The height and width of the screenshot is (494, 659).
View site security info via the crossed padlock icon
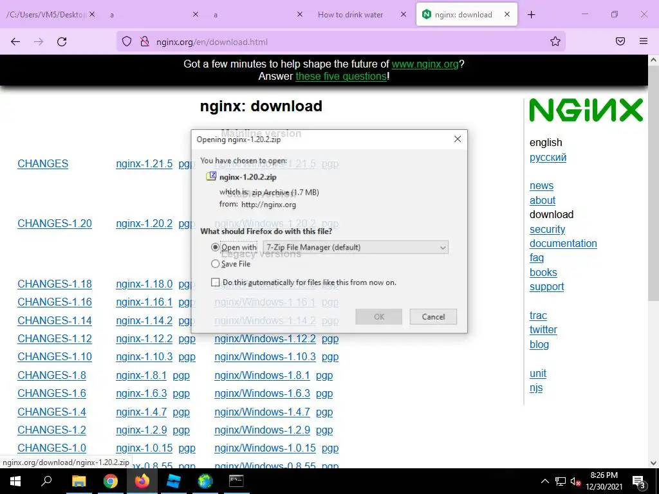(x=145, y=41)
